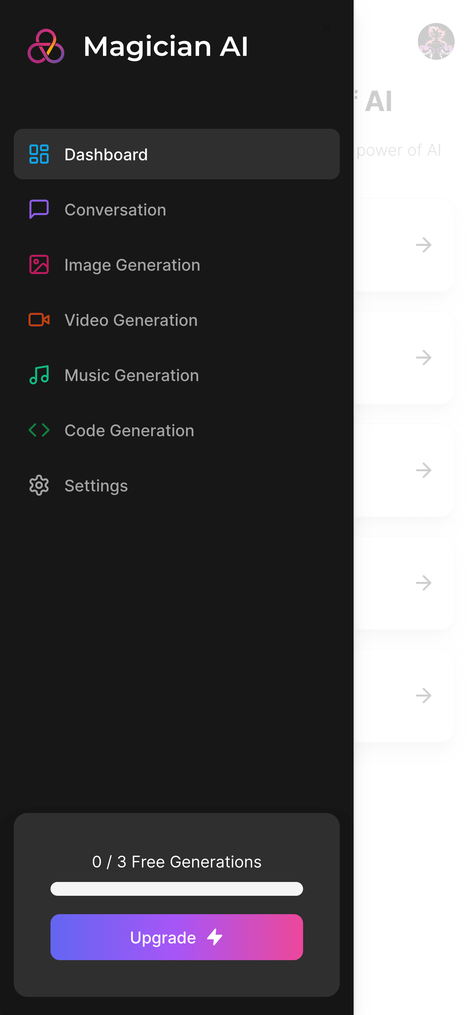473x1015 pixels.
Task: Click the Code Generation brackets icon
Action: click(39, 430)
